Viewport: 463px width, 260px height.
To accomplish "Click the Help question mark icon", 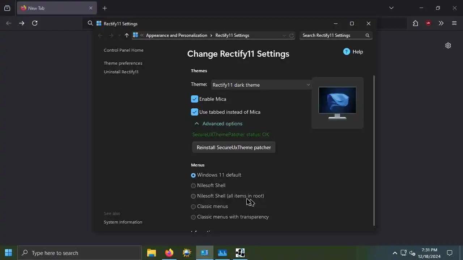I will tap(347, 52).
